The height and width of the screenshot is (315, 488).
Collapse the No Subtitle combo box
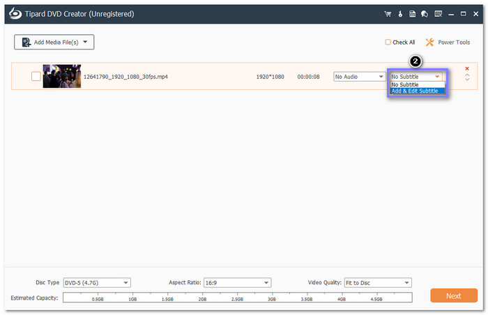coord(415,77)
